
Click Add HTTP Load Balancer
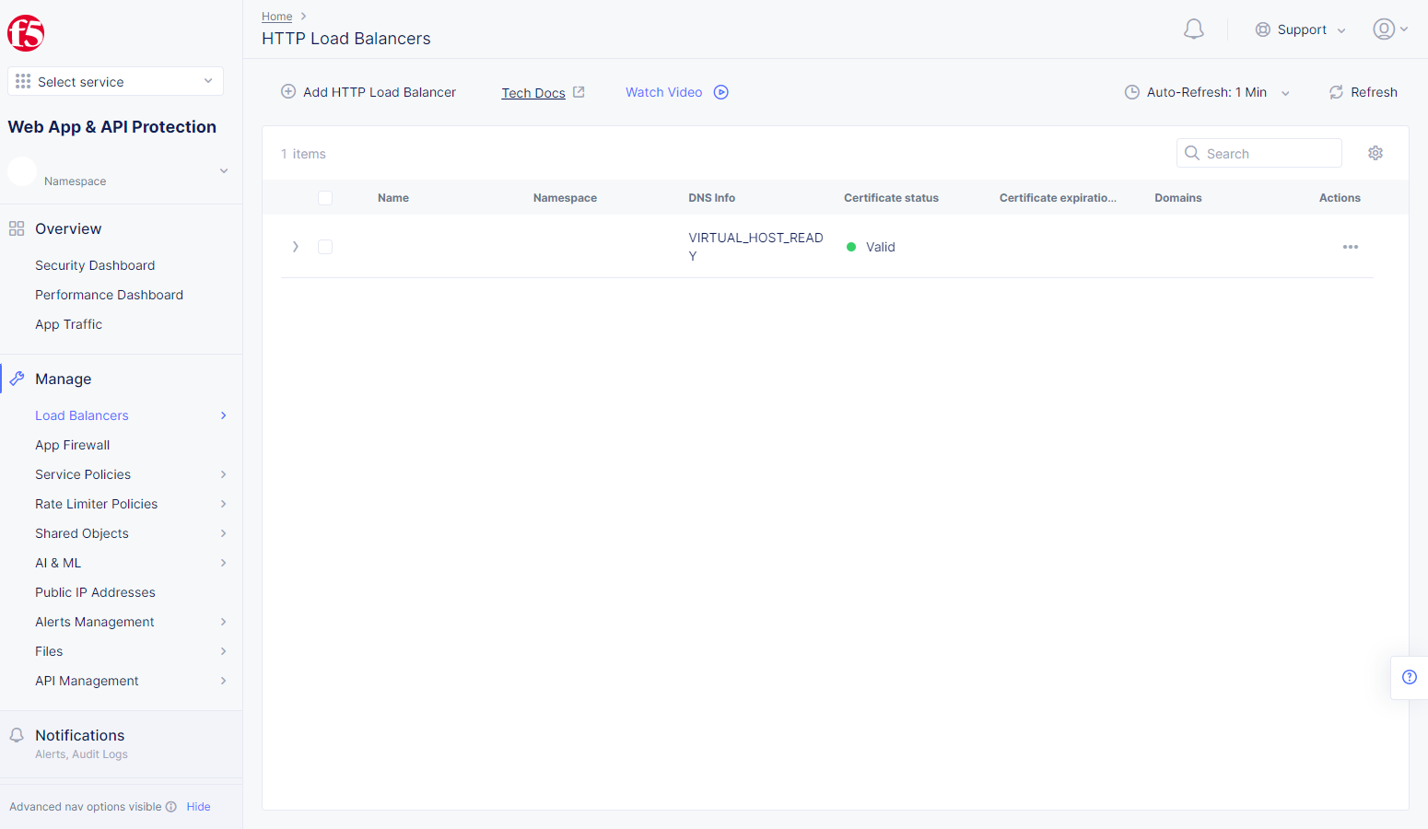(x=368, y=92)
